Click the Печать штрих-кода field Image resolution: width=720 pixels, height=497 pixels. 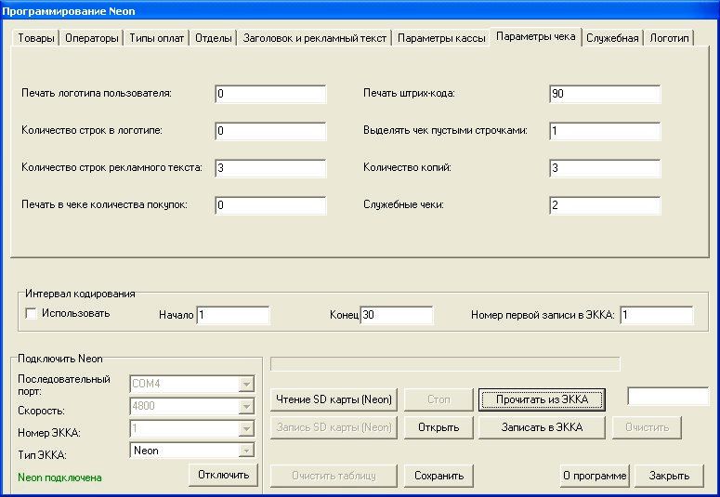[x=605, y=94]
